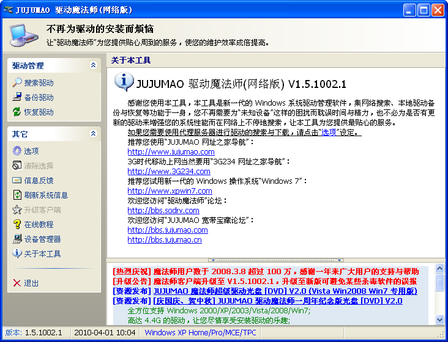
Task: Open the 搜索驱动 menu entry
Action: click(39, 83)
